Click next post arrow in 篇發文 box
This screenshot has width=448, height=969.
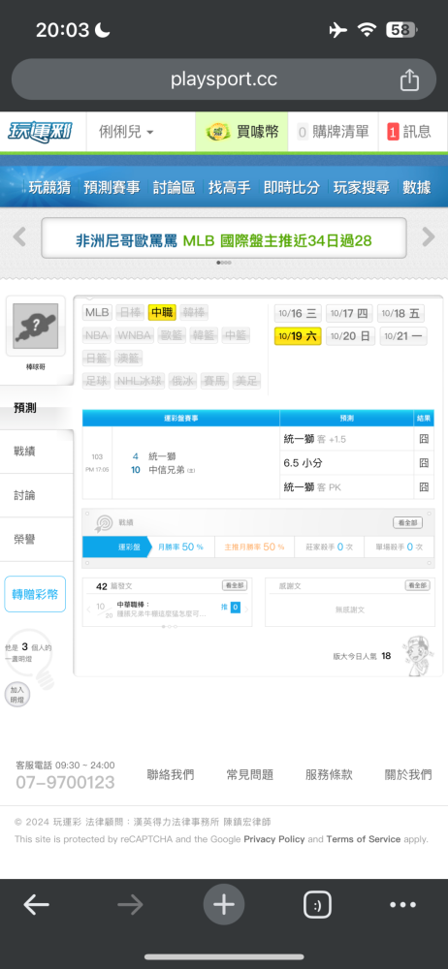coord(247,610)
